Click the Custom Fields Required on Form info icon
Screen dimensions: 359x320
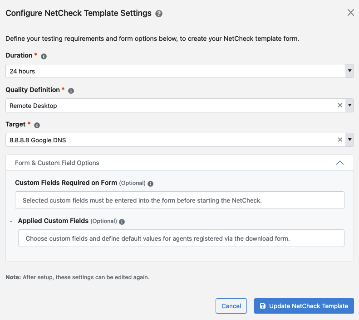[151, 184]
